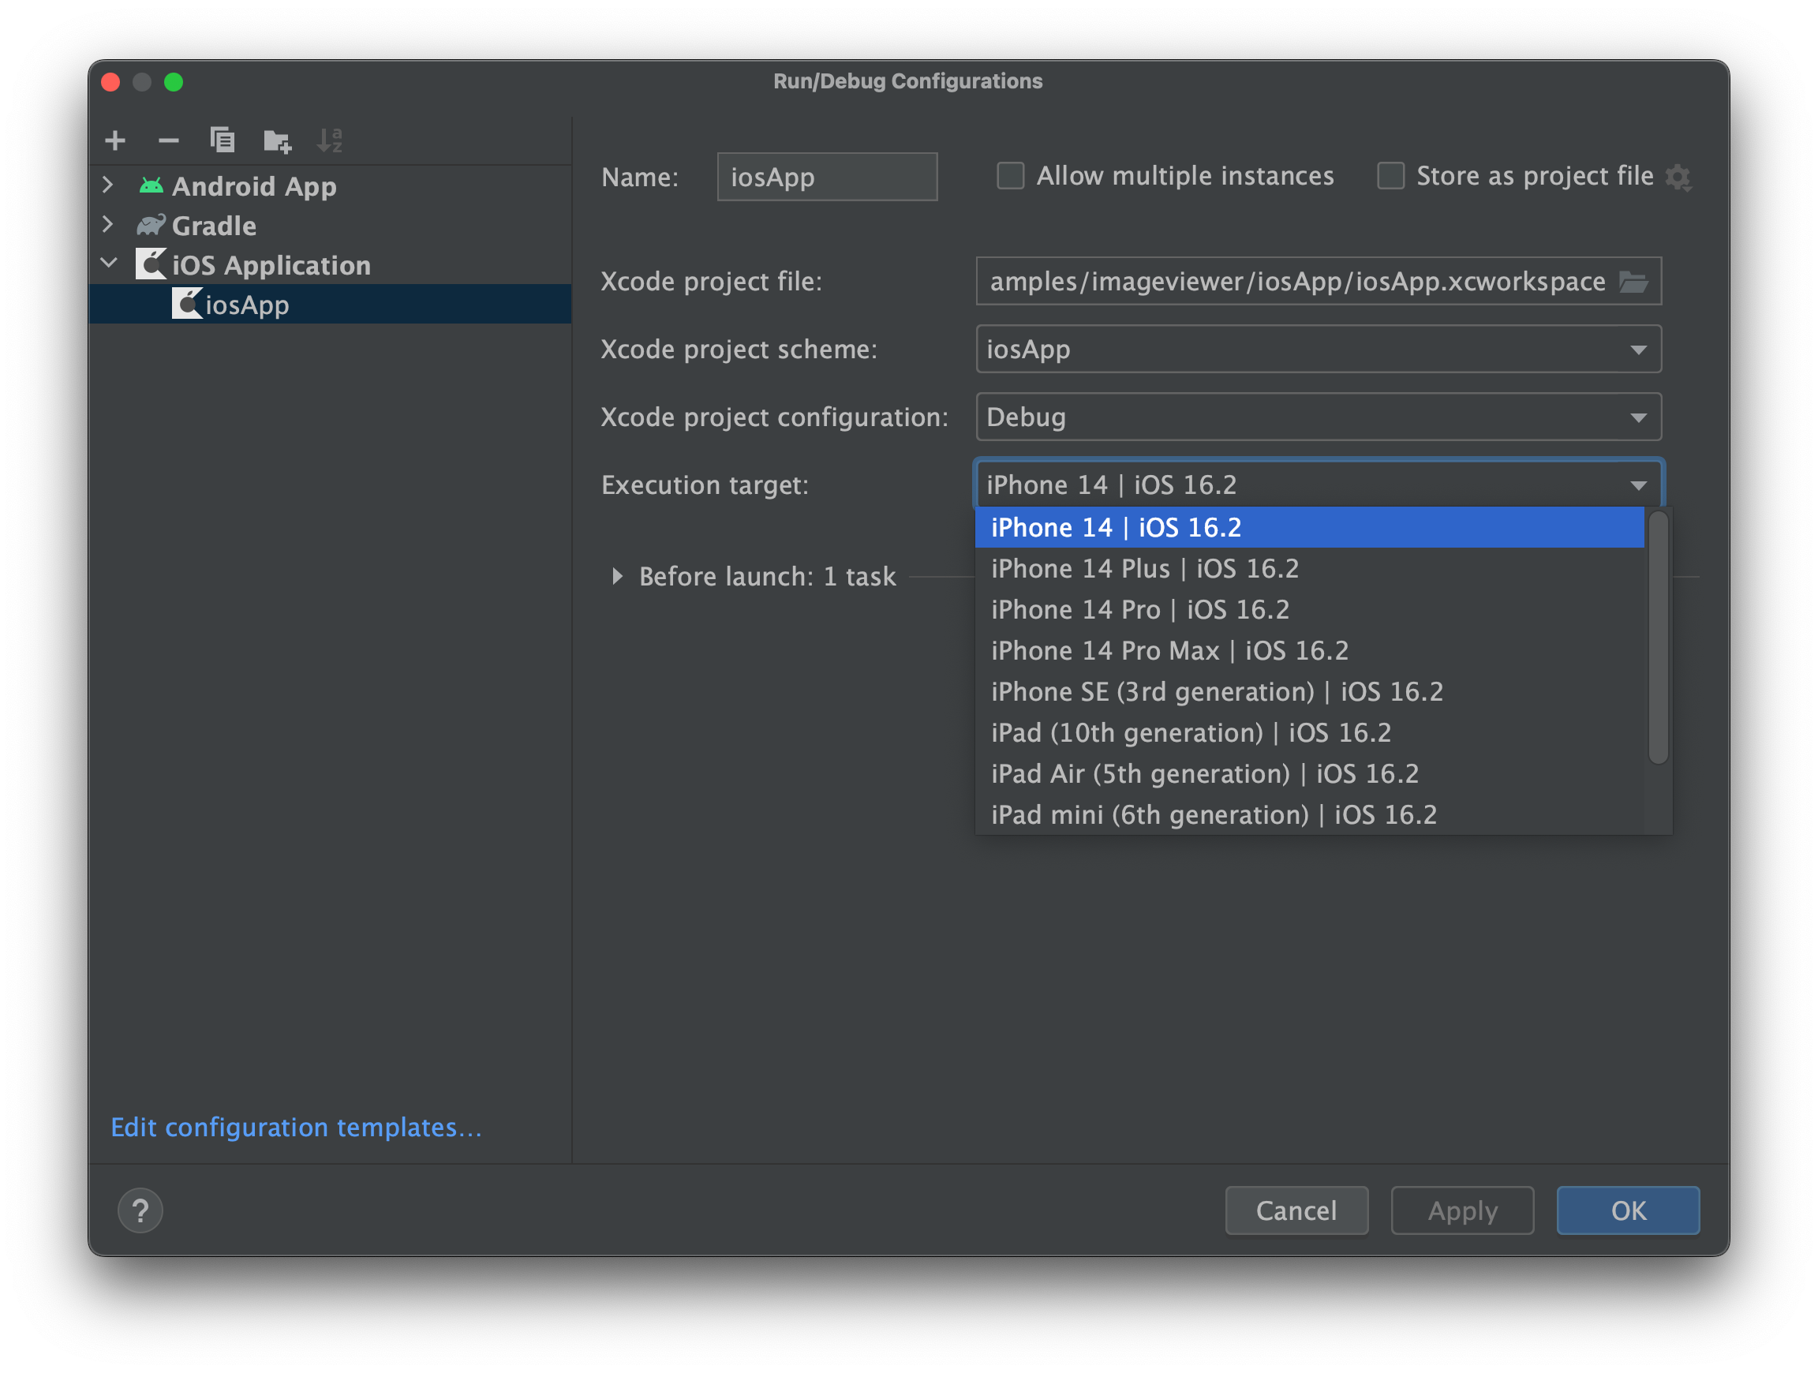This screenshot has width=1818, height=1373.
Task: Choose iPad Air (5th generation) target
Action: tap(1204, 774)
